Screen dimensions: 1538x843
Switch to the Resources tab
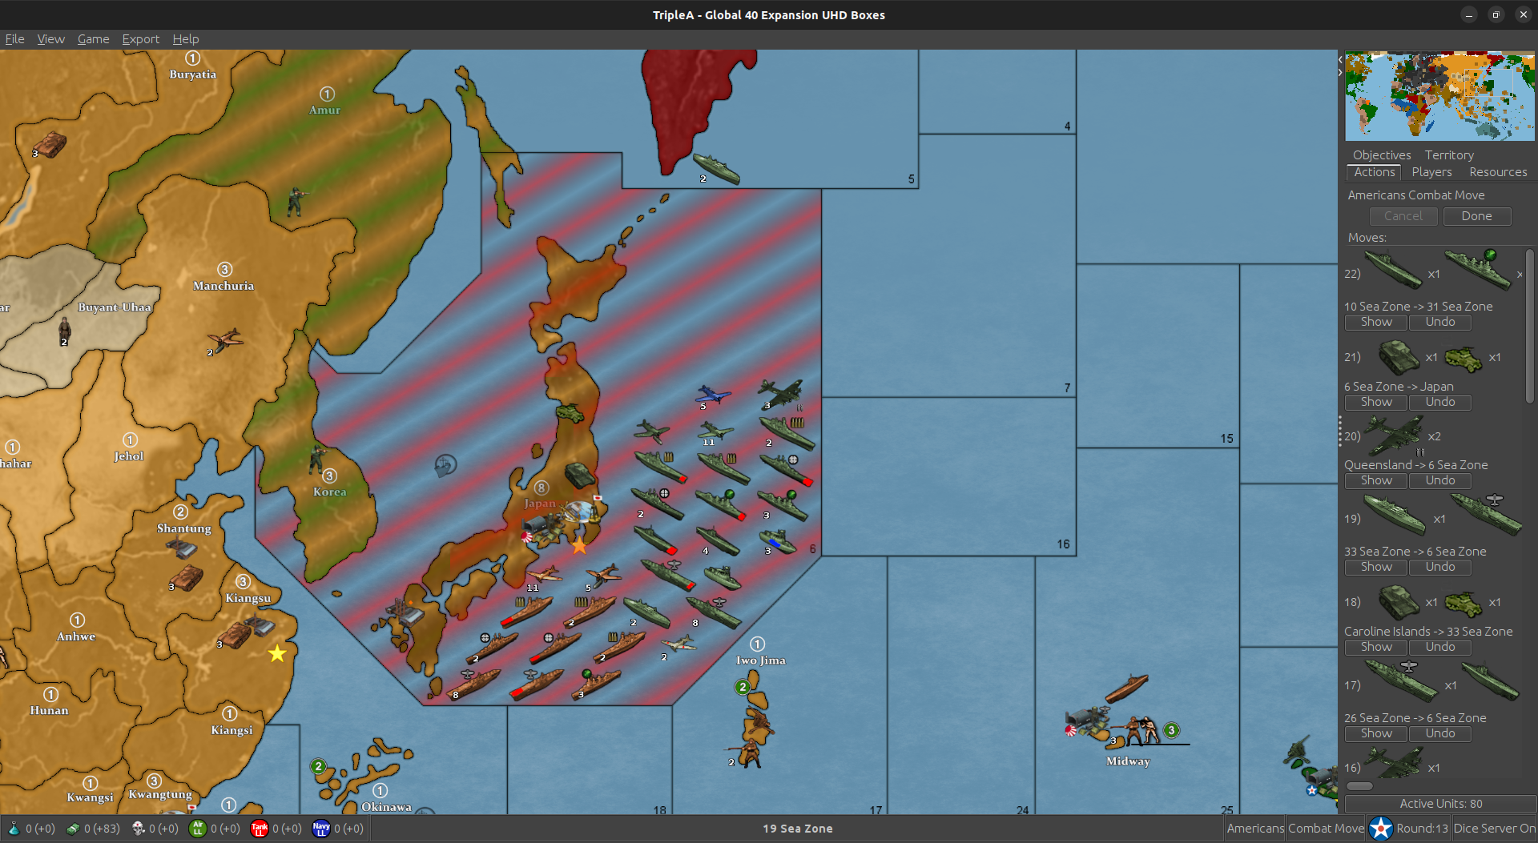[1498, 172]
